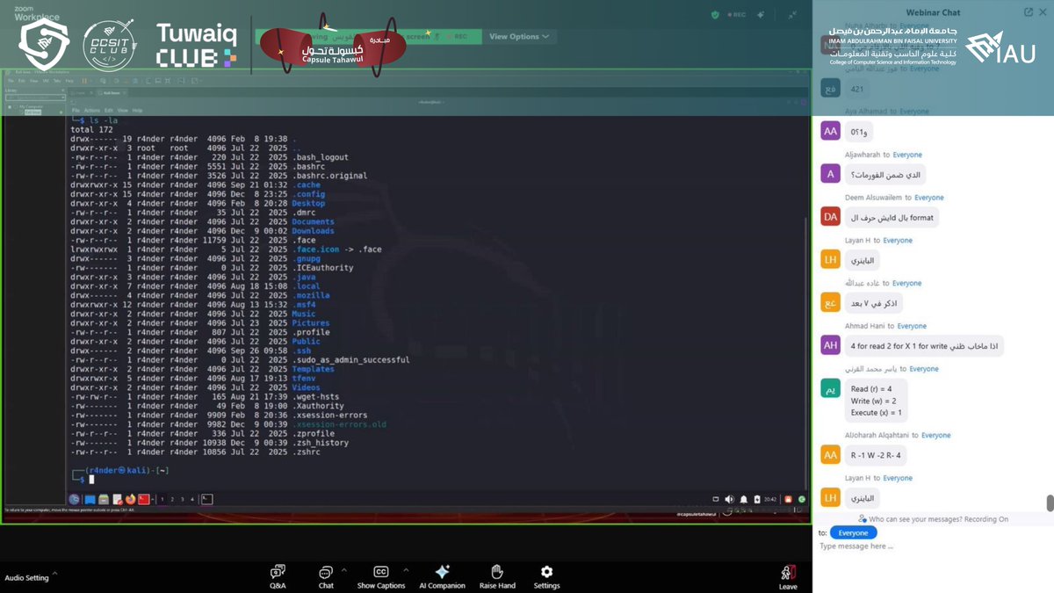This screenshot has width=1054, height=593.
Task: Launch a terminal from the Kali taskbar
Action: (x=90, y=498)
